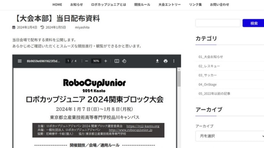Follow the https://rcjj-kanto.org link in the PDF

click(x=143, y=126)
